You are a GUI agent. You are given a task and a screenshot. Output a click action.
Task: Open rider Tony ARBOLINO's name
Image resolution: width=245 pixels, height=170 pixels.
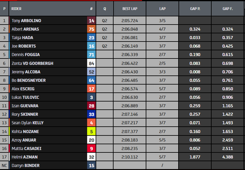click(26, 21)
